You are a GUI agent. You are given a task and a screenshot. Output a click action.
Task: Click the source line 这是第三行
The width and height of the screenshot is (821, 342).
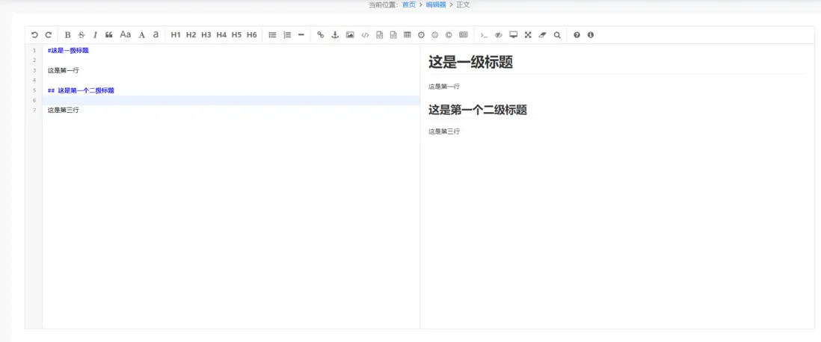(63, 110)
